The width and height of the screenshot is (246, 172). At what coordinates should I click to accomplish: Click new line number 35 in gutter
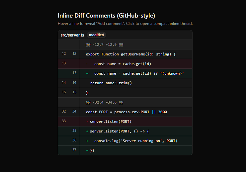tap(74, 130)
